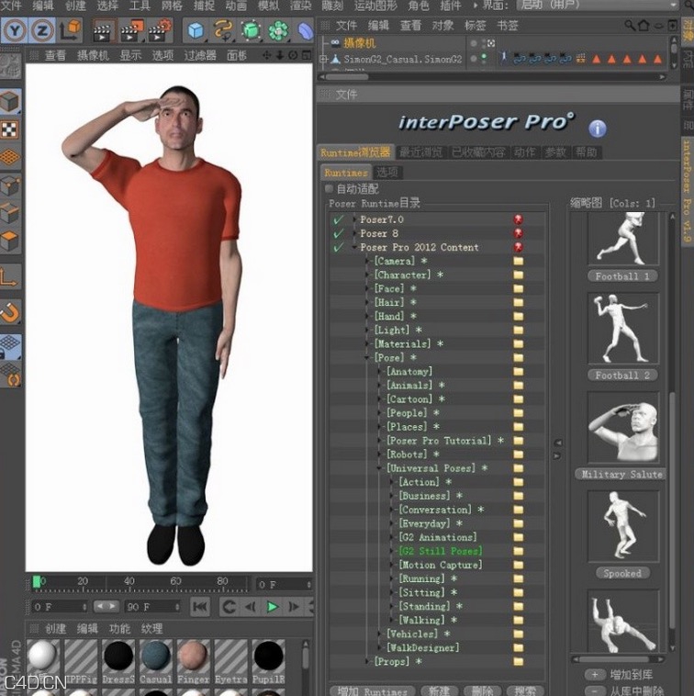Click the home icon in object manager

(644, 26)
